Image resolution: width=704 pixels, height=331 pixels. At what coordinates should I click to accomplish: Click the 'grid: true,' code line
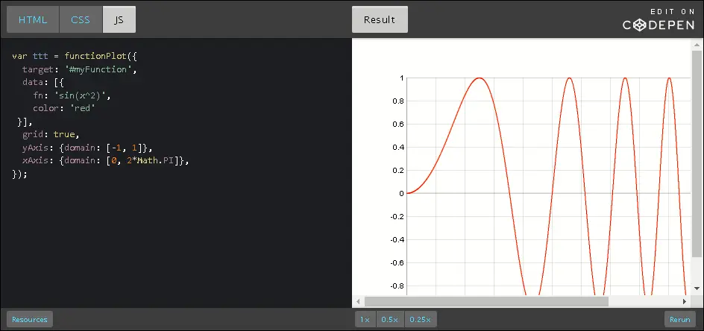51,134
